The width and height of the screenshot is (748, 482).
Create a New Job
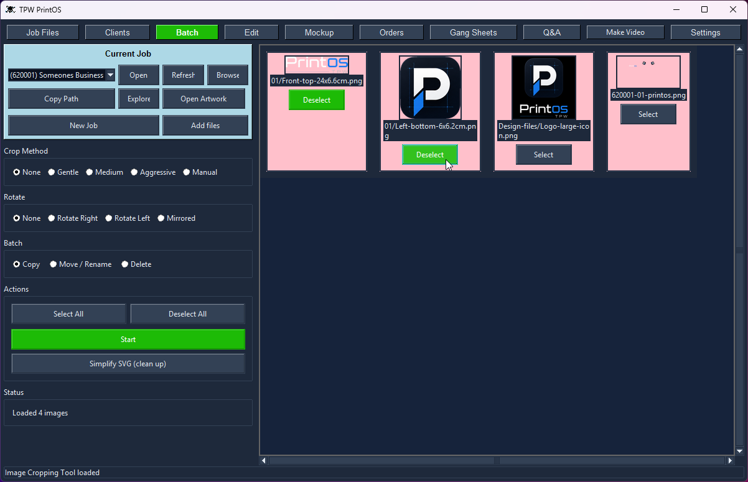pyautogui.click(x=83, y=125)
